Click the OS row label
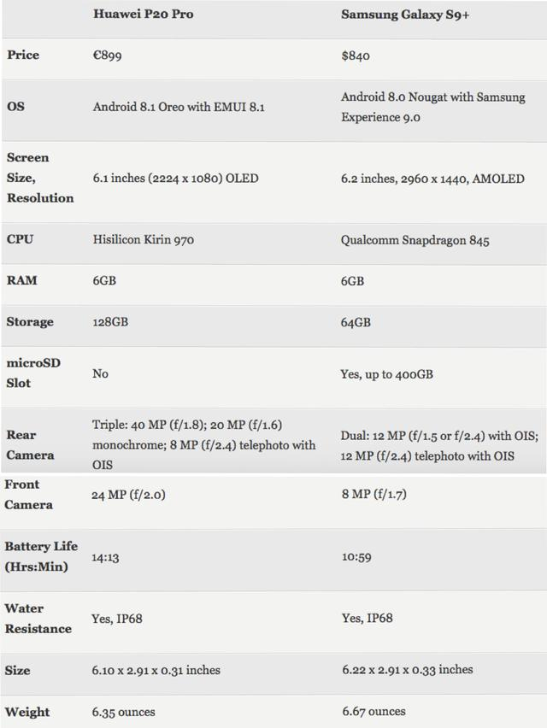The image size is (547, 728). coord(15,107)
